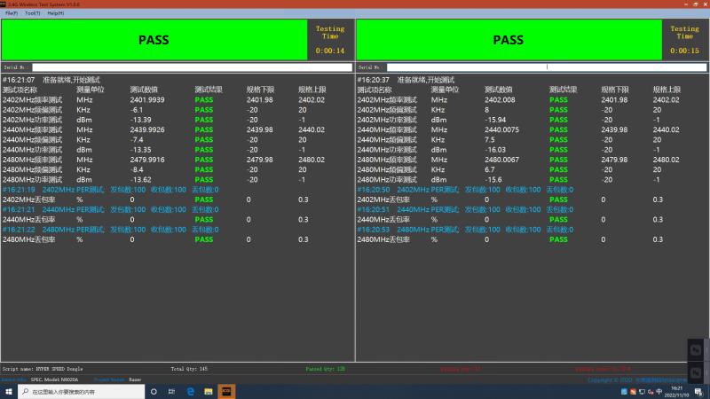Click the taskbar clock showing 16:21
This screenshot has width=710, height=399.
[676, 391]
